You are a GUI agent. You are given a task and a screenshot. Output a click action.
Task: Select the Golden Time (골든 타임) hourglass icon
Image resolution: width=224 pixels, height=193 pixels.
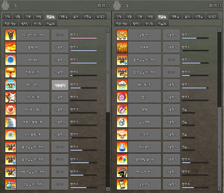tap(122, 184)
